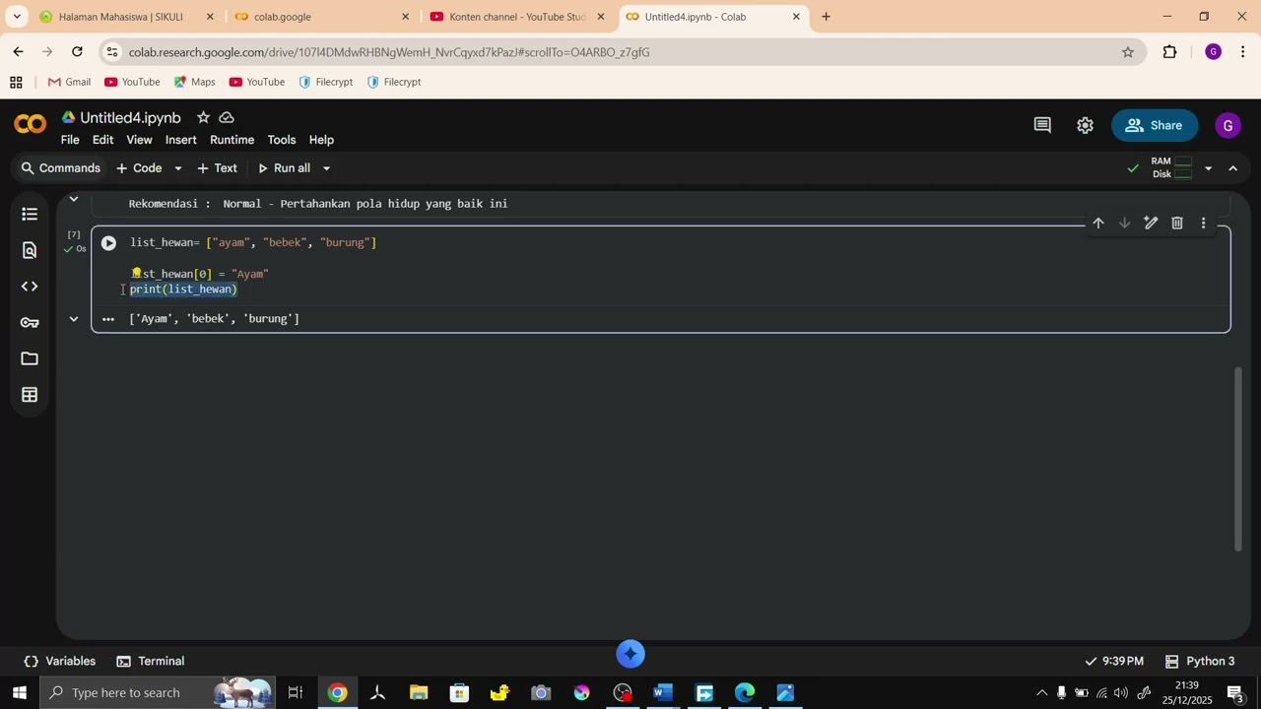Open Insert menu
Viewport: 1261px width, 709px height.
180,140
